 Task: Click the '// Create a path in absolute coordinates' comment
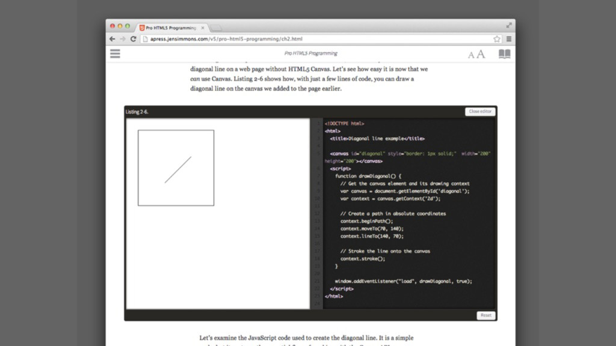pyautogui.click(x=393, y=214)
